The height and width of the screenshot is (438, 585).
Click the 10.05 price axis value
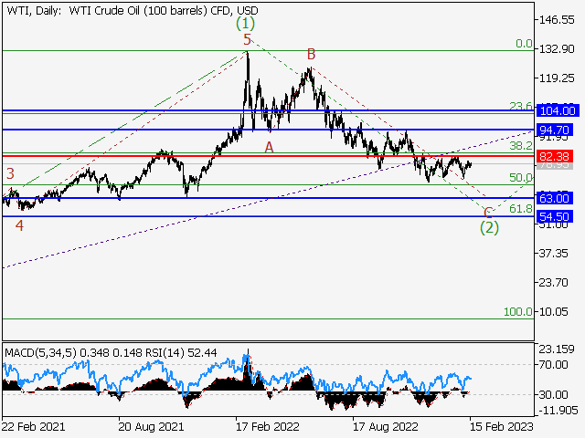[553, 312]
